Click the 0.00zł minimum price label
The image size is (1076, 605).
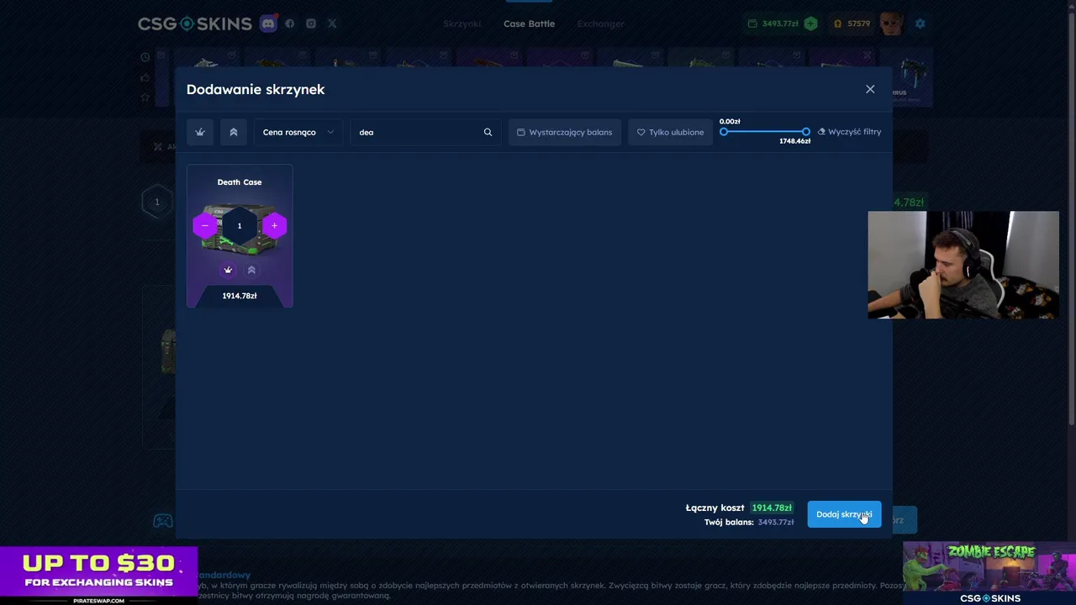730,121
